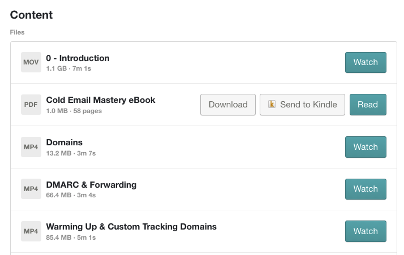
Task: Select the DMARC & Forwarding title
Action: coord(91,184)
